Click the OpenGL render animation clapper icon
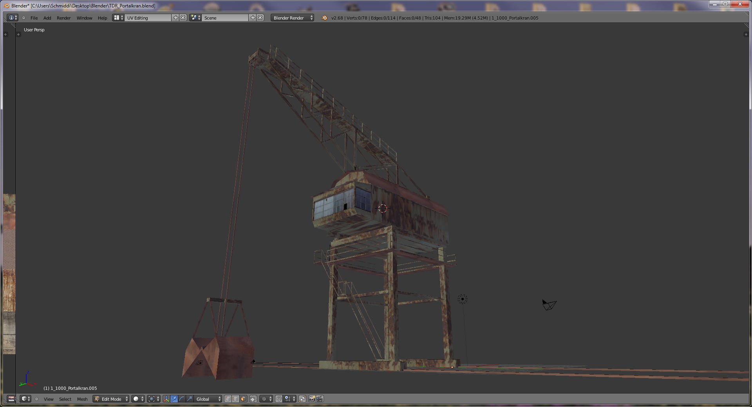752x407 pixels. tap(320, 399)
